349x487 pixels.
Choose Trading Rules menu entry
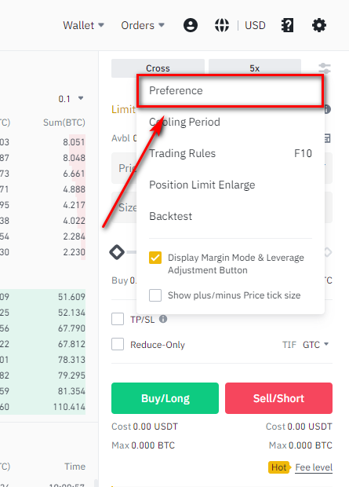click(231, 153)
